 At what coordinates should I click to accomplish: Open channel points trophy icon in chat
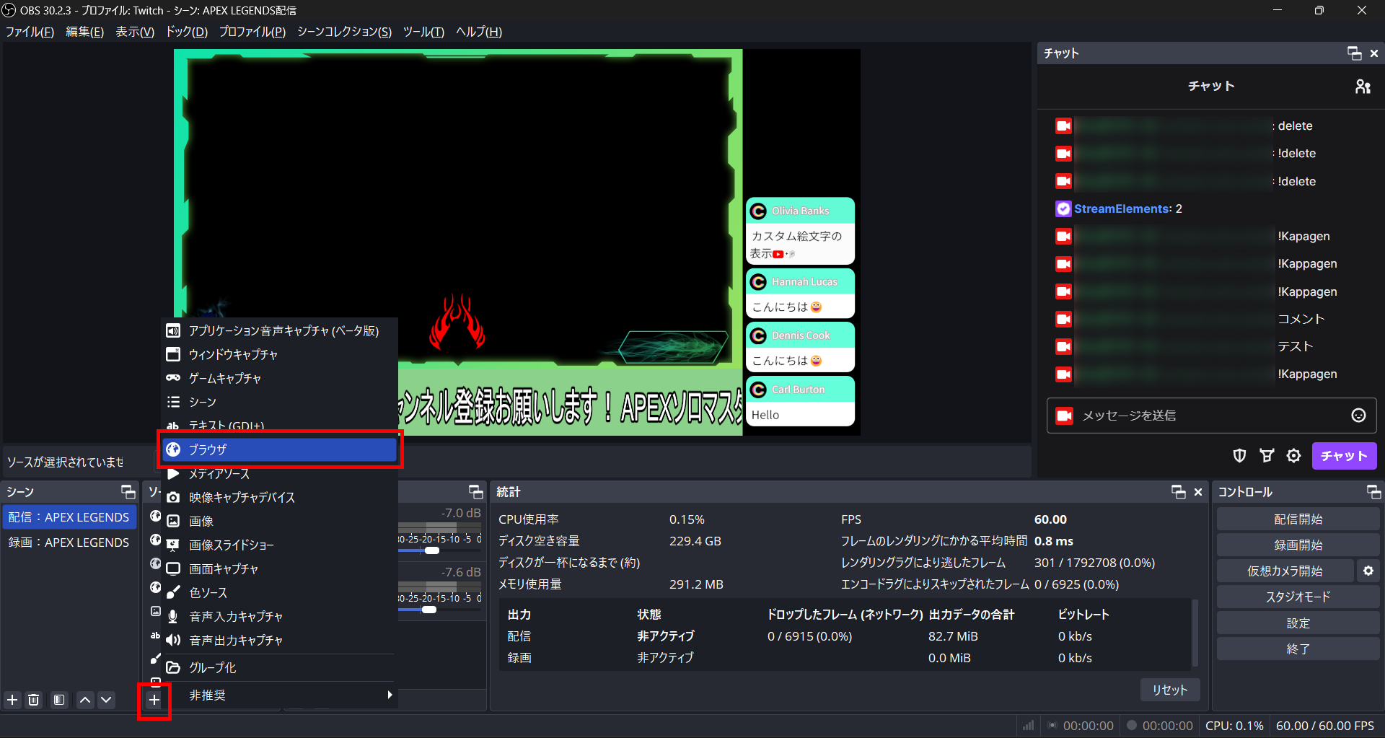[1267, 456]
